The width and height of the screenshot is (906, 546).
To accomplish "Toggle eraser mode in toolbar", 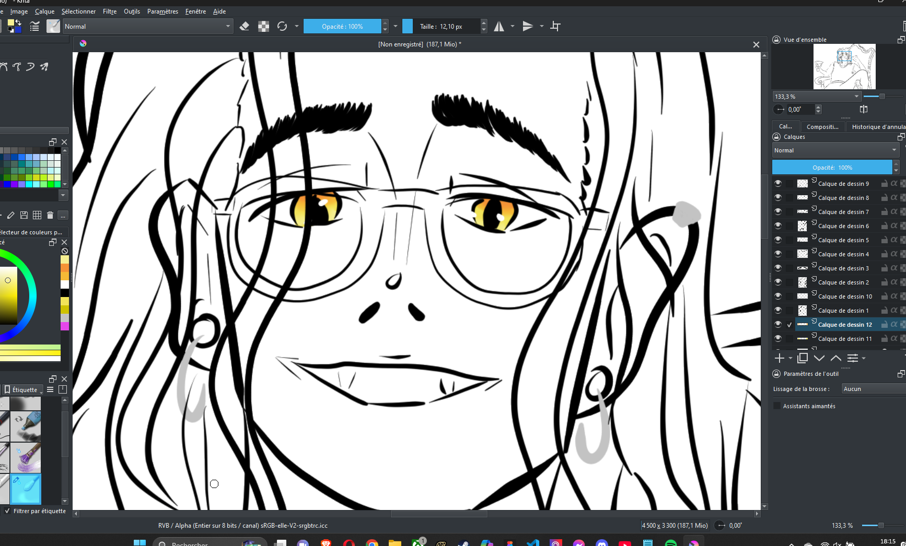I will [x=244, y=26].
